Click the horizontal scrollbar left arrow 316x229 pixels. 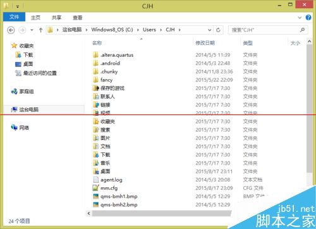pos(89,213)
